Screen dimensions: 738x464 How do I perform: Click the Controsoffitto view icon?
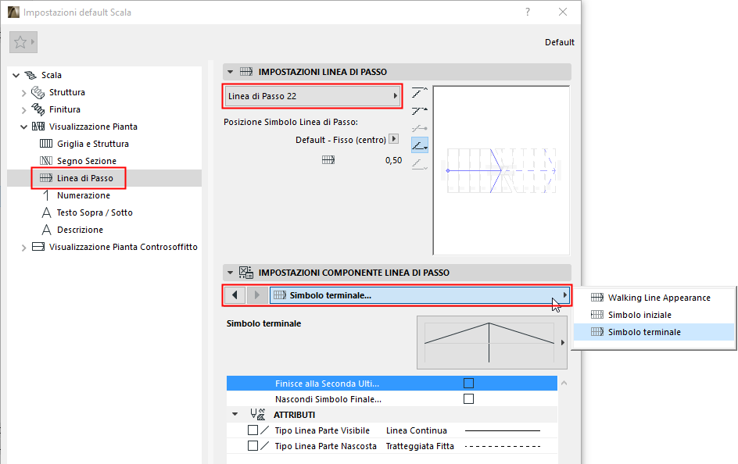pyautogui.click(x=38, y=247)
